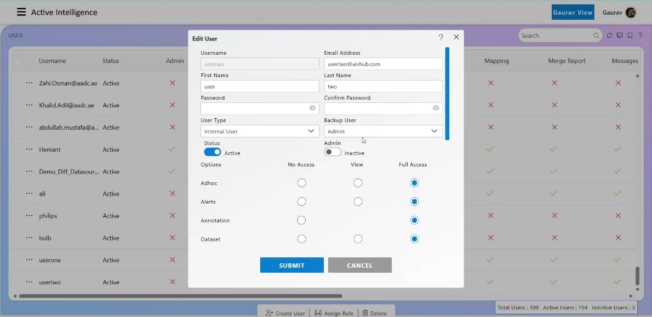Click the table horizontal scrollbar thumb
This screenshot has height=317, width=652.
tap(180, 296)
